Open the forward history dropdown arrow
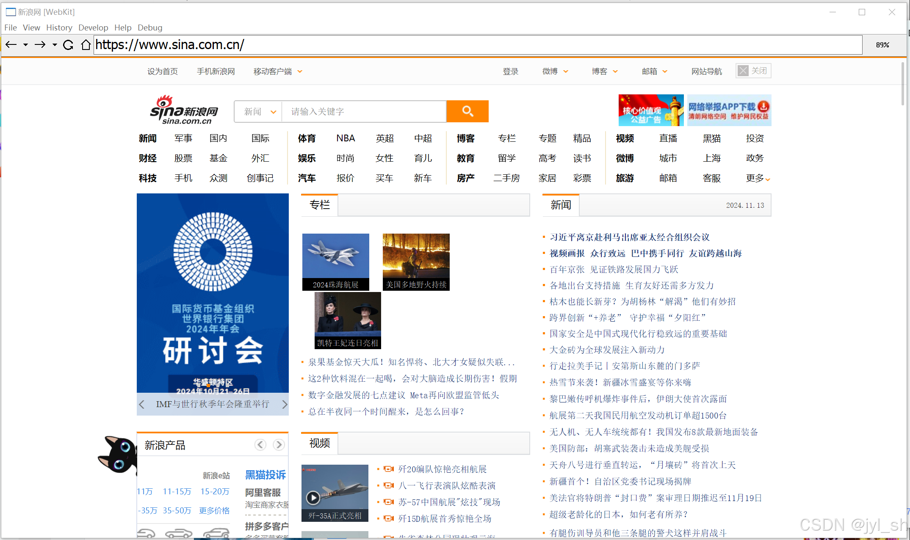 pyautogui.click(x=55, y=45)
